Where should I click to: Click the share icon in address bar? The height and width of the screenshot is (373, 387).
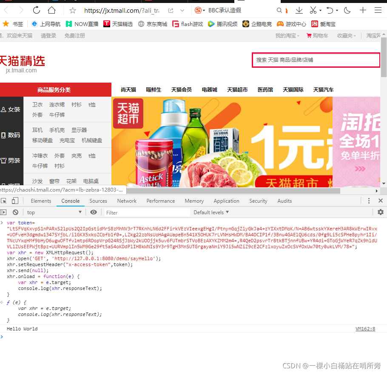pyautogui.click(x=171, y=10)
